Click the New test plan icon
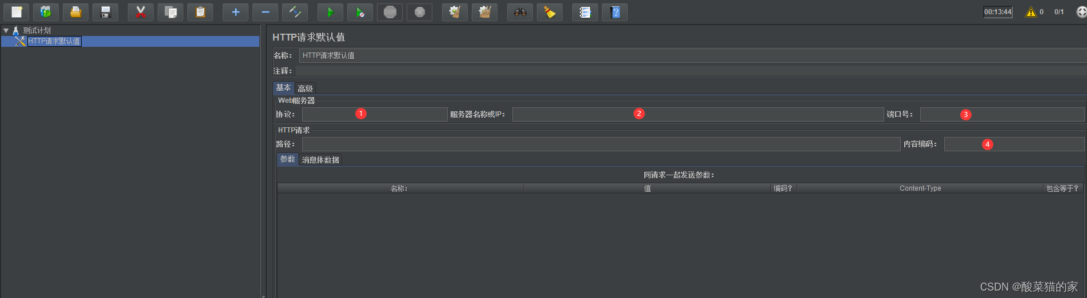 point(17,12)
